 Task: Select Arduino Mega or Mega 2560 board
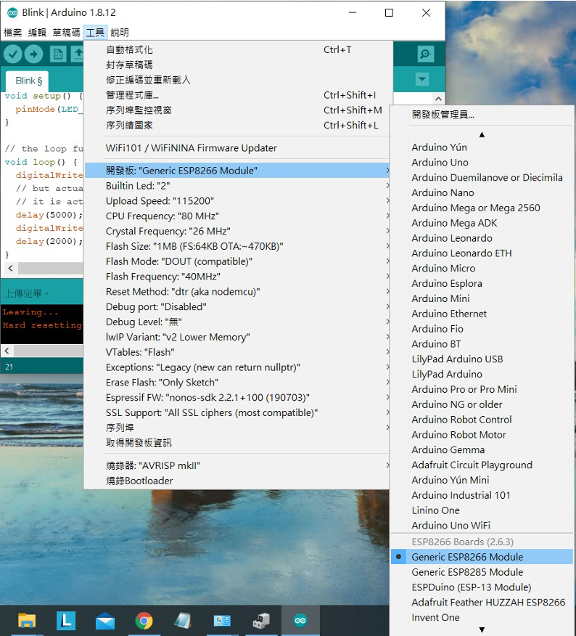[x=482, y=208]
